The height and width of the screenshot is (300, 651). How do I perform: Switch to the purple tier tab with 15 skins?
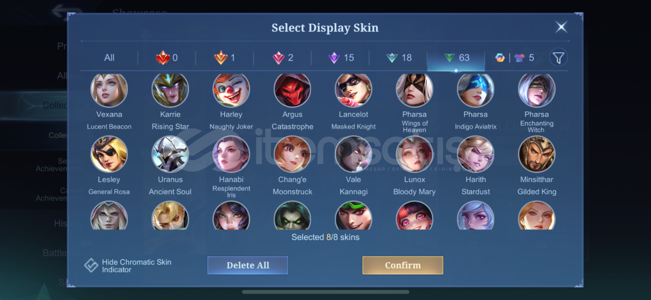coord(341,58)
